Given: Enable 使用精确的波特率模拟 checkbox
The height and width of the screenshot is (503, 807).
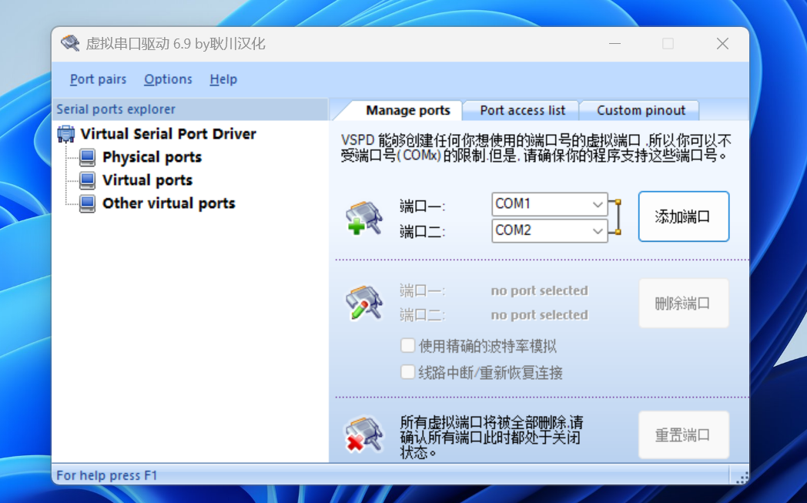Looking at the screenshot, I should click(407, 345).
